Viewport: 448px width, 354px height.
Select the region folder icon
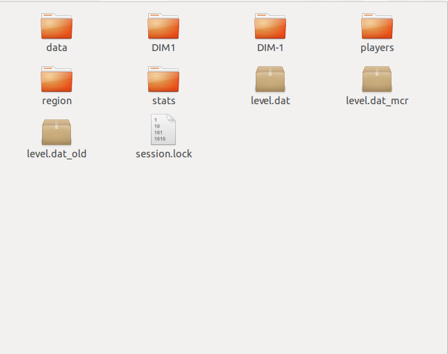pyautogui.click(x=57, y=79)
